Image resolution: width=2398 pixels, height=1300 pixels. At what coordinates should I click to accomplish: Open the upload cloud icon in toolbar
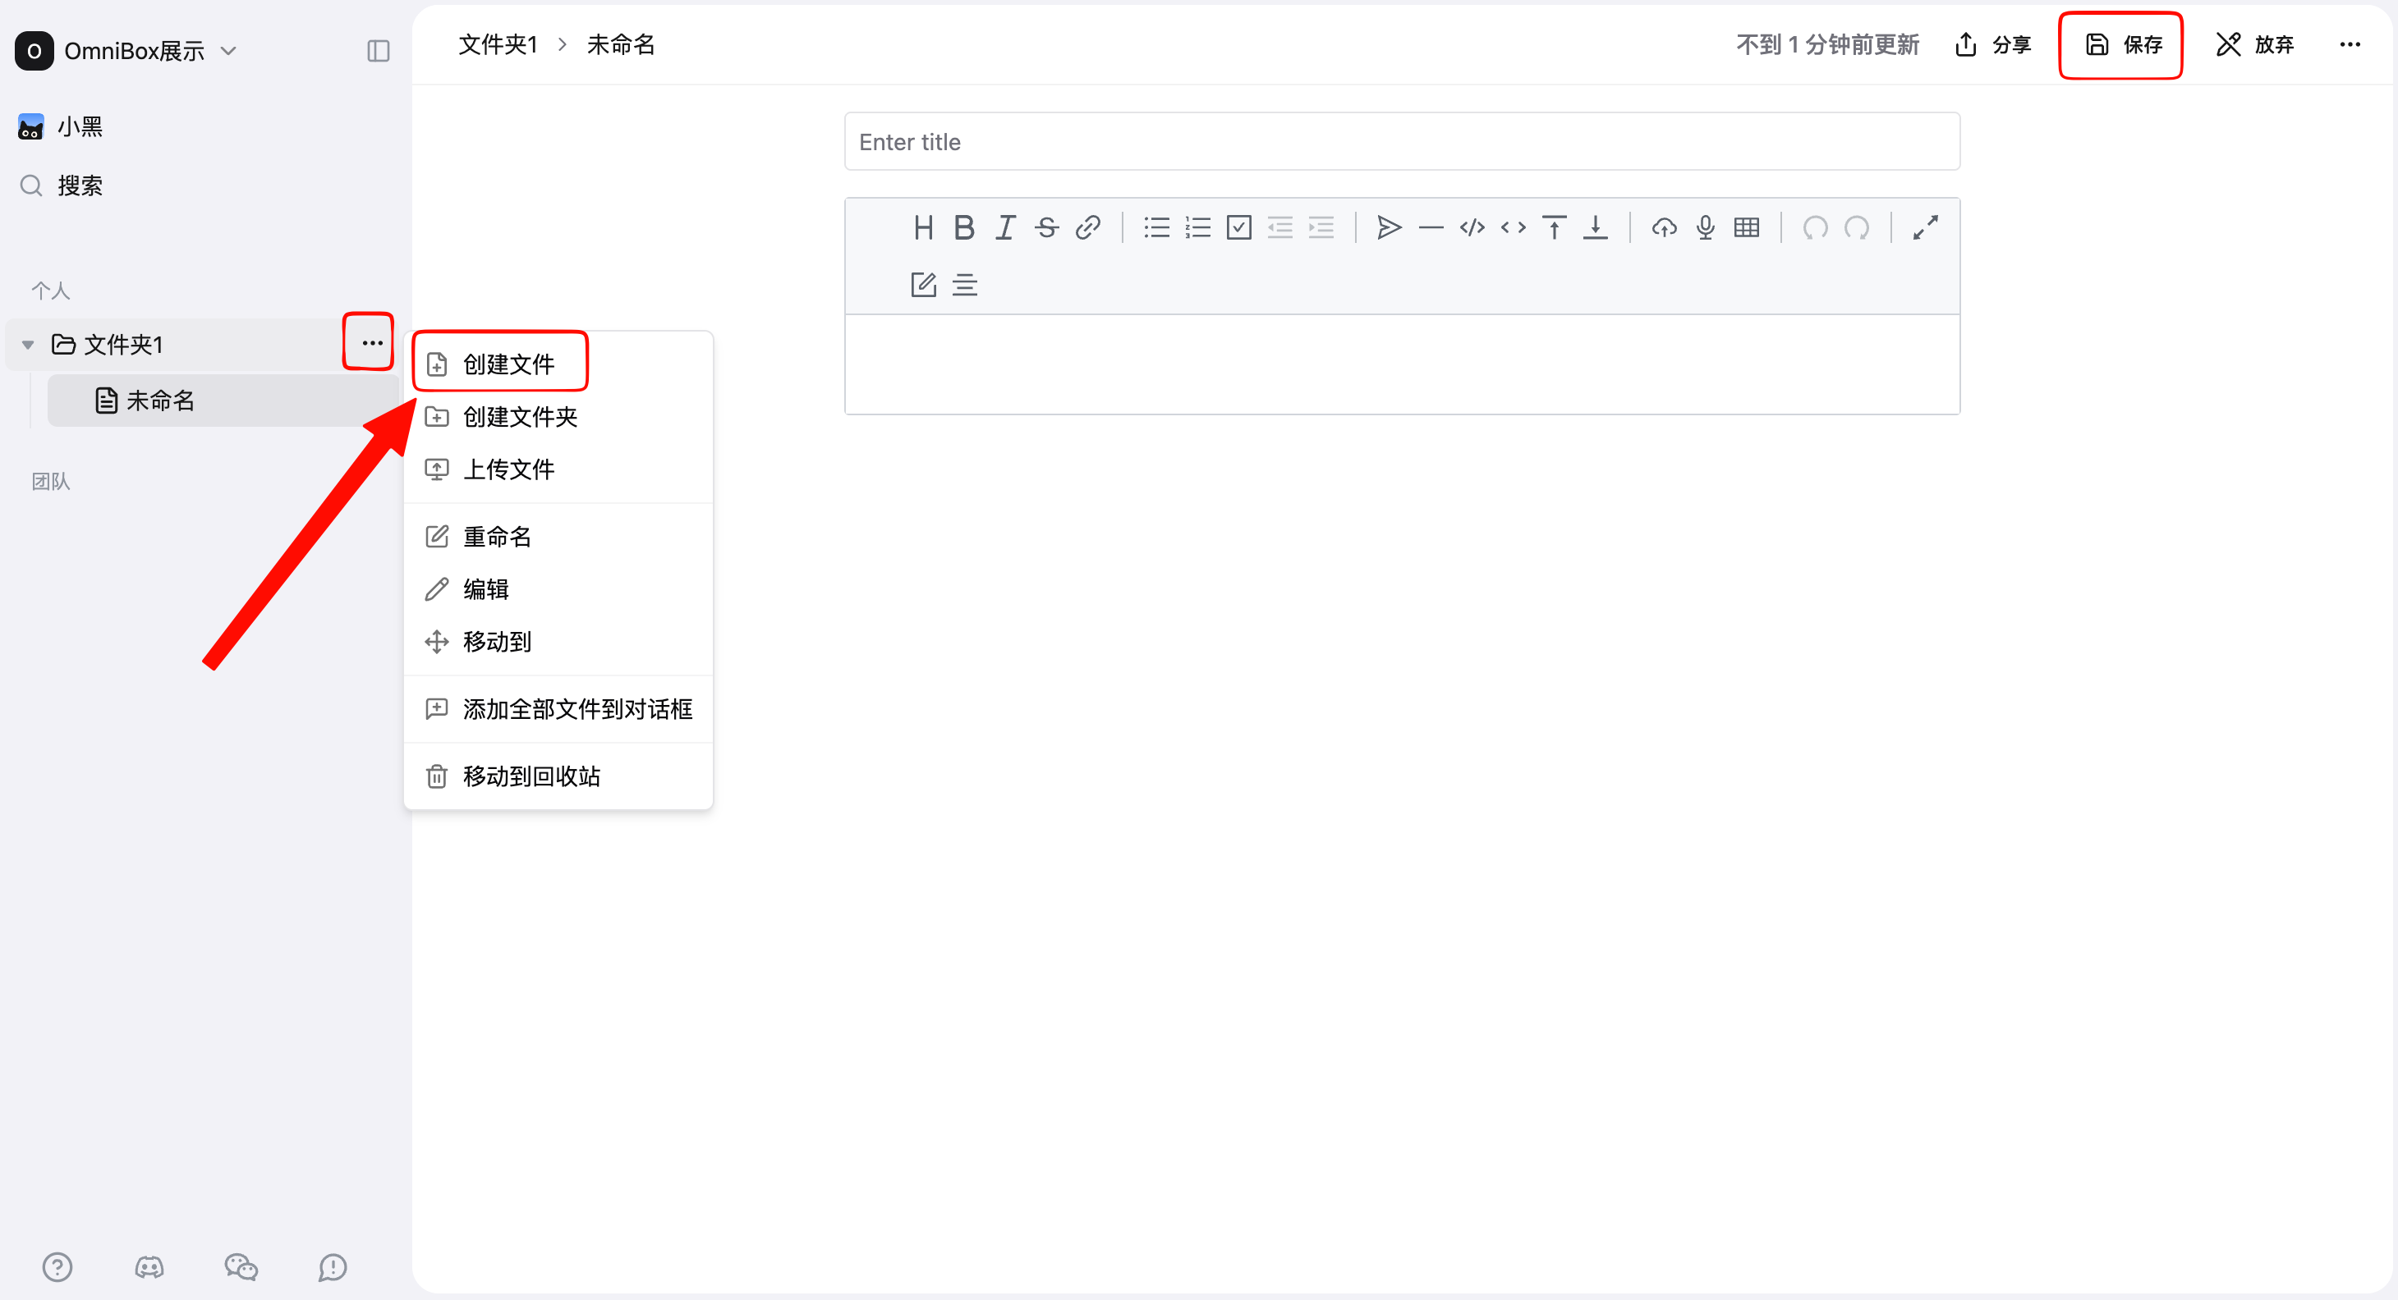[1664, 228]
